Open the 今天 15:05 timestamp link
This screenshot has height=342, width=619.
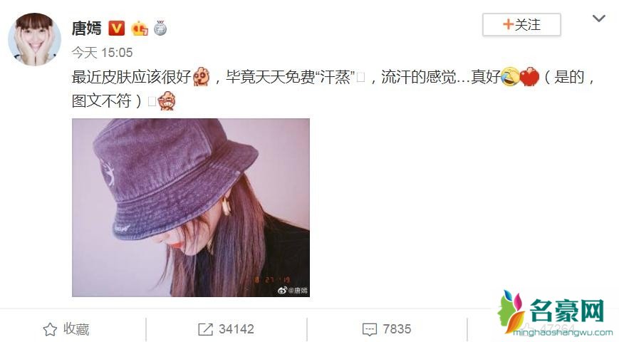tap(102, 52)
